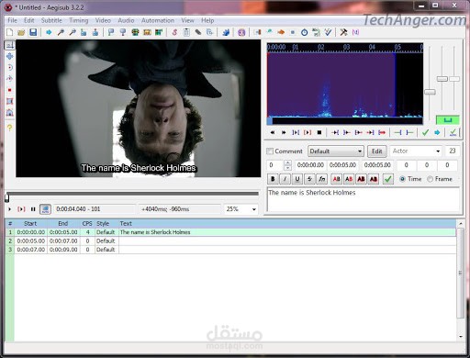
Task: Open the Default style dropdown
Action: click(336, 151)
